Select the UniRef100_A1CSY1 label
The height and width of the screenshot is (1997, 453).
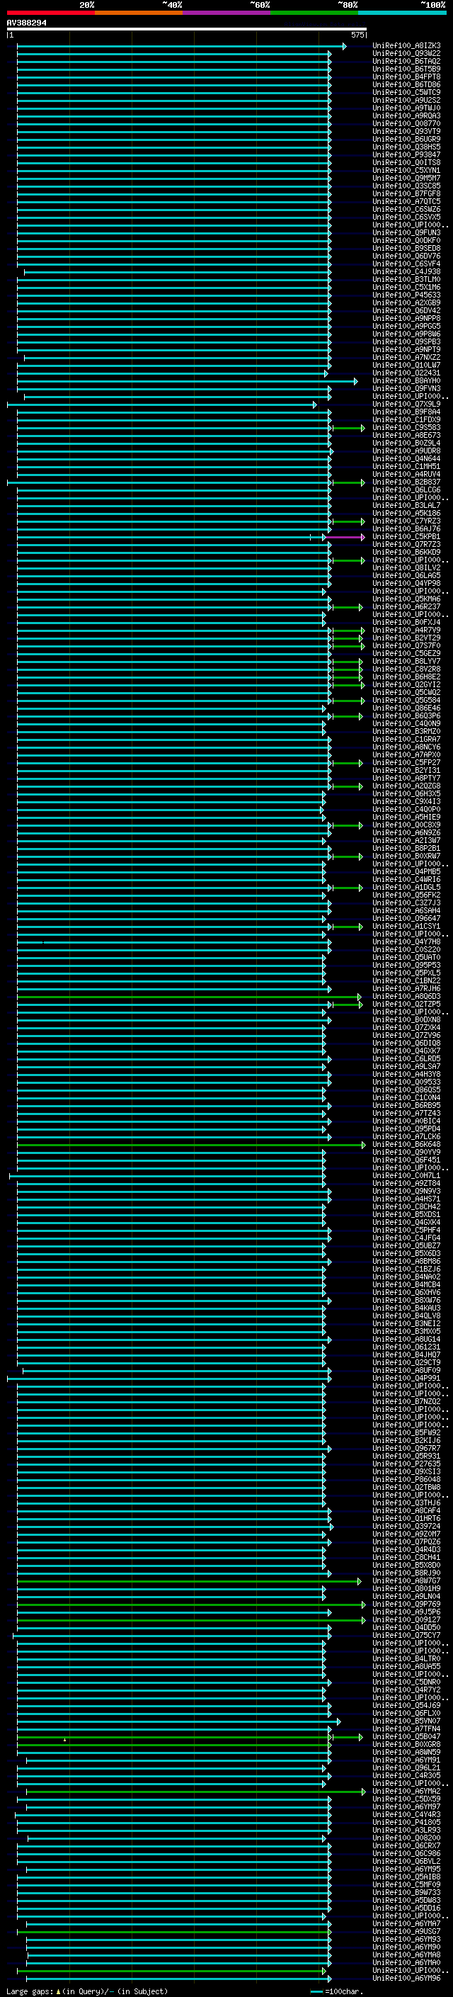click(x=406, y=927)
